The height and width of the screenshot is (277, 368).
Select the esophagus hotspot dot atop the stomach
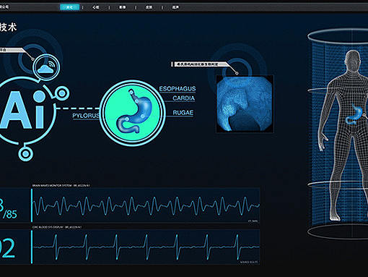(131, 92)
